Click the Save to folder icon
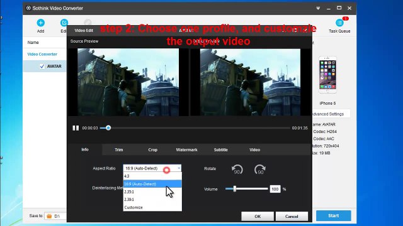 pos(49,216)
